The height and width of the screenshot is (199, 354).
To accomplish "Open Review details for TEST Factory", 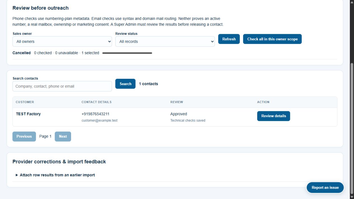I will pyautogui.click(x=274, y=116).
